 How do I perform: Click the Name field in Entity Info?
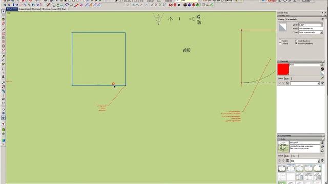point(311,29)
